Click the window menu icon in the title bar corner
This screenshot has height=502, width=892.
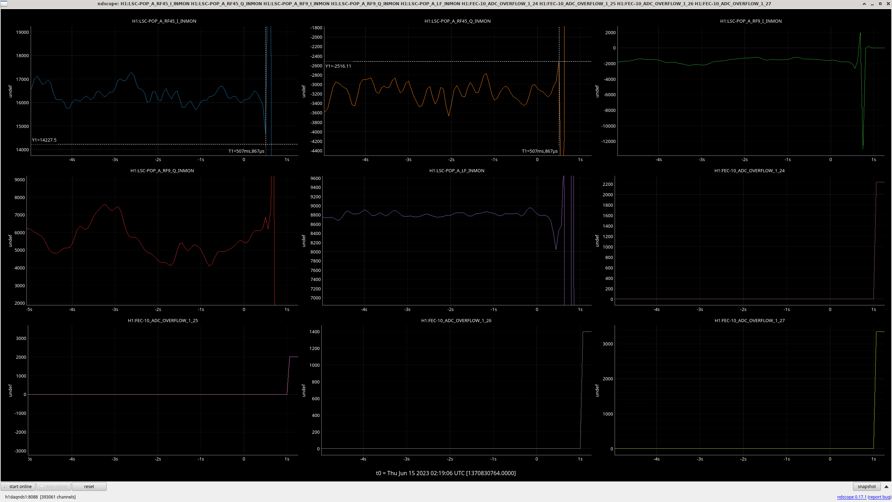point(3,3)
